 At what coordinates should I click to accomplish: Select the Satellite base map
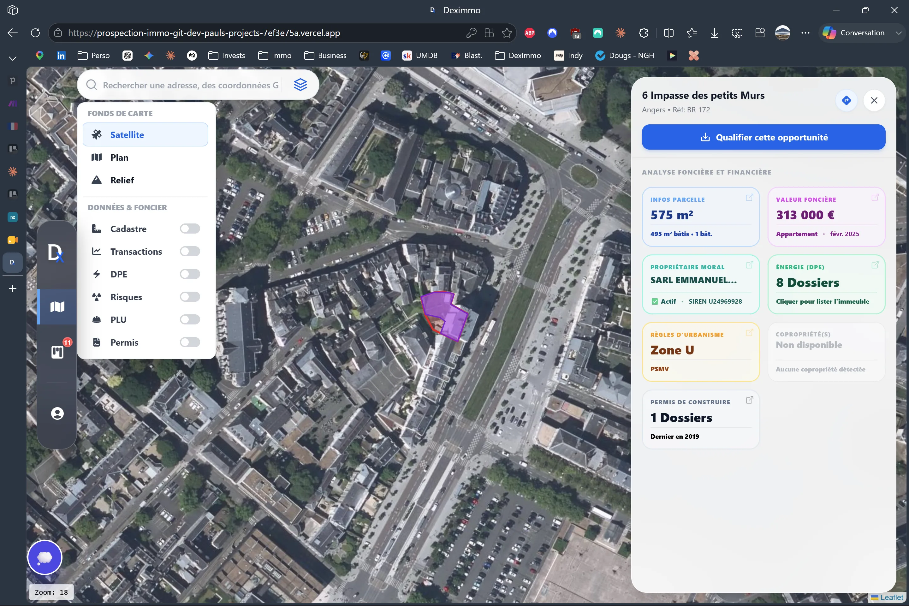[145, 134]
